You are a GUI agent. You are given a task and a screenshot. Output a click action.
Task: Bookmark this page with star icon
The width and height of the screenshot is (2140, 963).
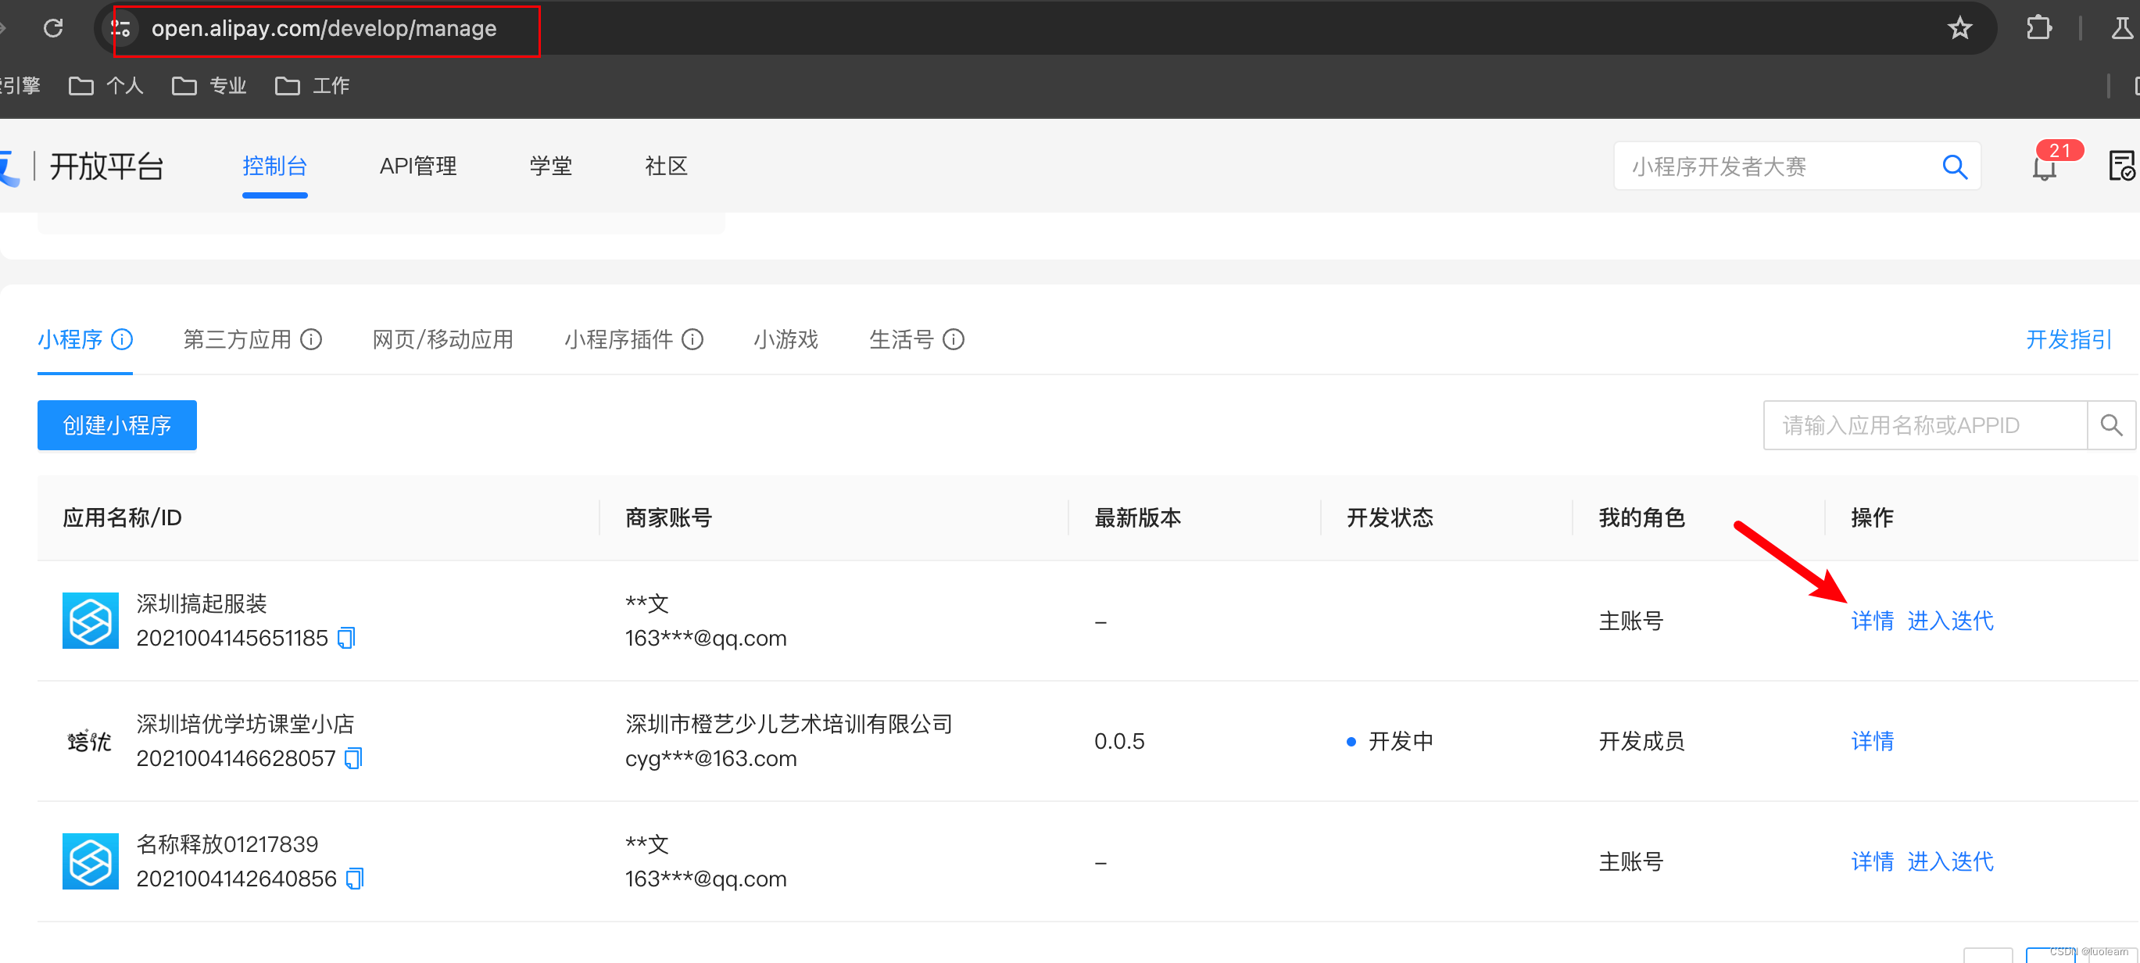pyautogui.click(x=1959, y=28)
